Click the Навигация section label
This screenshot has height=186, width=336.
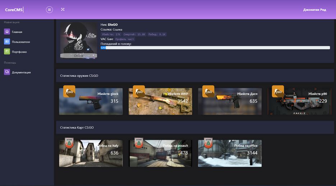[11, 22]
